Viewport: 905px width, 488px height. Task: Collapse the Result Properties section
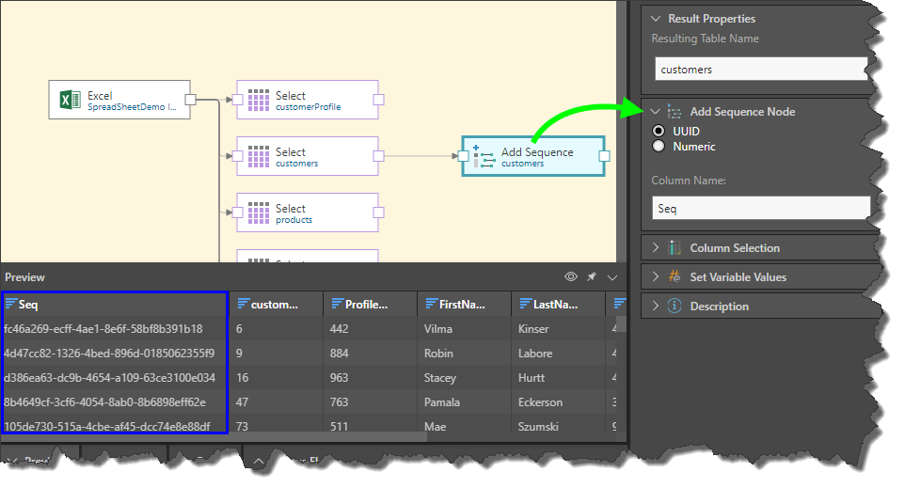click(x=656, y=19)
